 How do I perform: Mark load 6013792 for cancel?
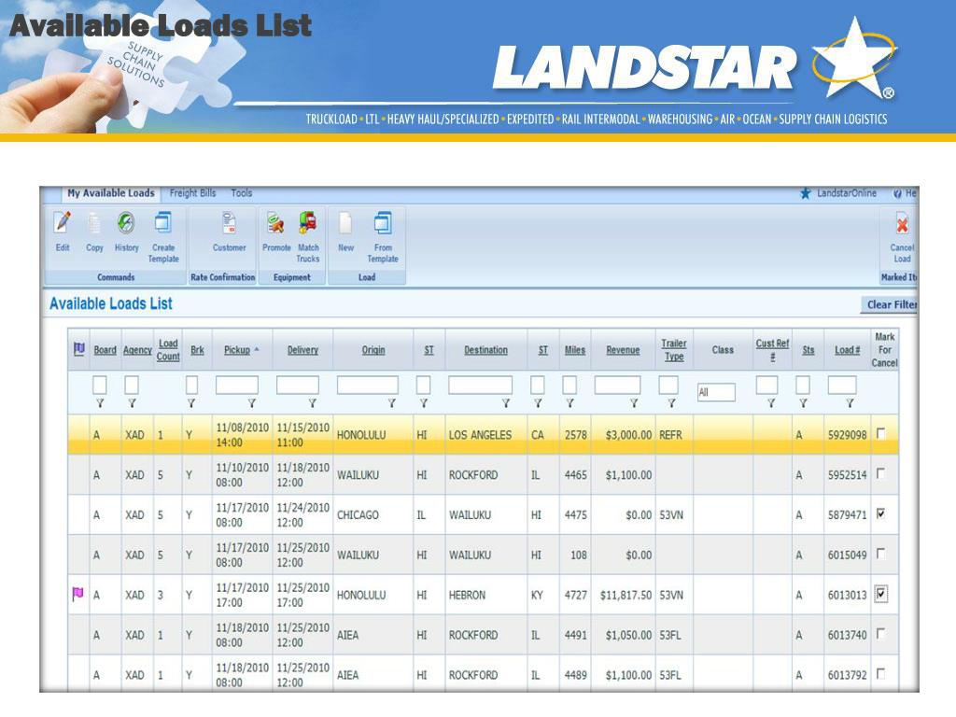tap(880, 674)
